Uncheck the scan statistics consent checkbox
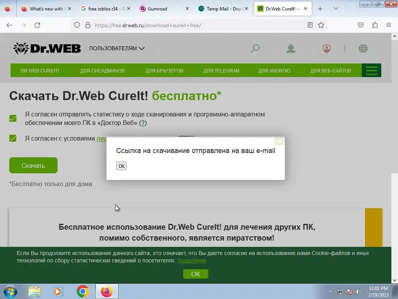The height and width of the screenshot is (299, 398). pyautogui.click(x=13, y=118)
